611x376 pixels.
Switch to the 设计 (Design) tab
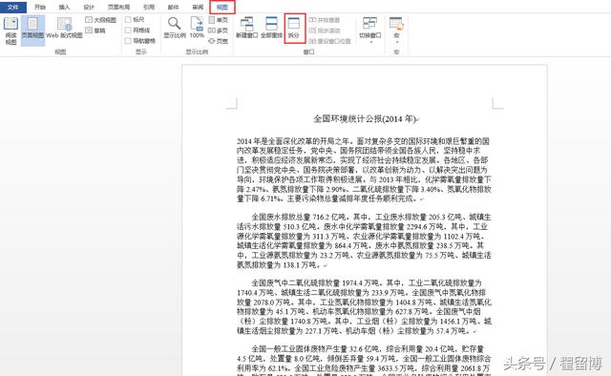tap(89, 7)
